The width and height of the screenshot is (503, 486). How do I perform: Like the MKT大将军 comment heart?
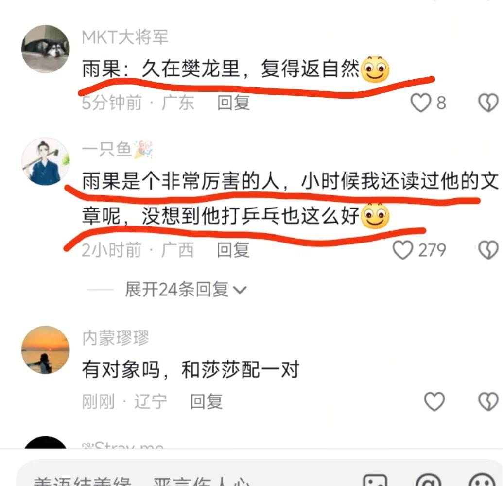point(420,103)
